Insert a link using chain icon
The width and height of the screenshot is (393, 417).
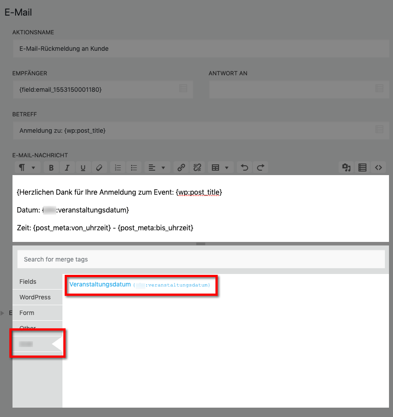181,168
